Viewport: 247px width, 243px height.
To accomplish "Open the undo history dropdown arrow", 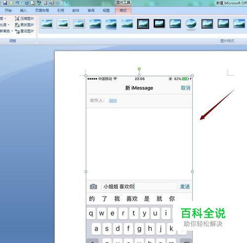I will click(21, 3).
